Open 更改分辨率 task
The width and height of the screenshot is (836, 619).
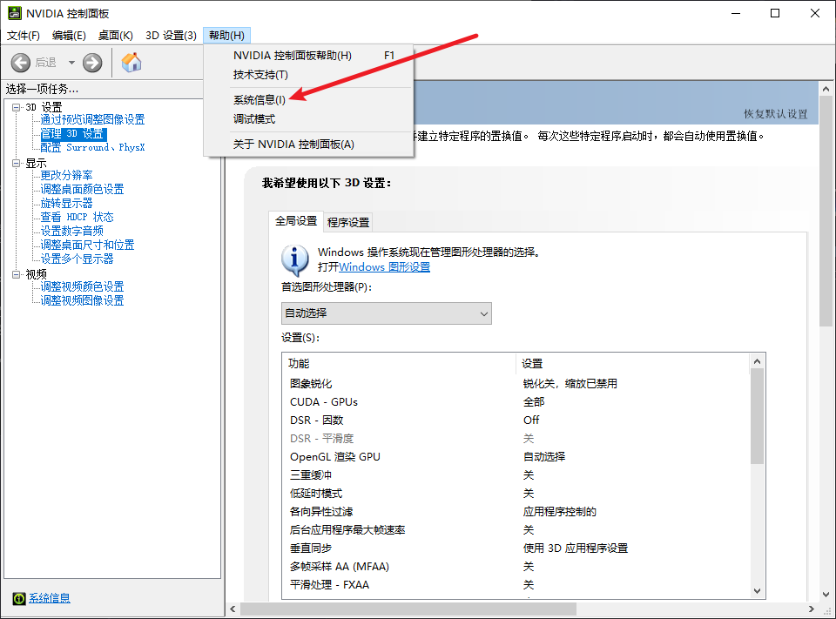[67, 175]
